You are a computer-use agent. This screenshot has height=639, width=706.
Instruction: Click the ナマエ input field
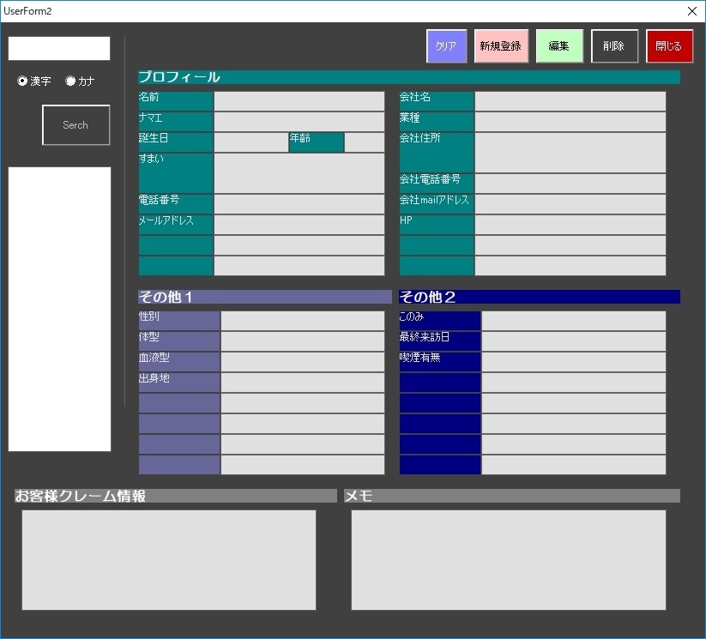pyautogui.click(x=299, y=122)
